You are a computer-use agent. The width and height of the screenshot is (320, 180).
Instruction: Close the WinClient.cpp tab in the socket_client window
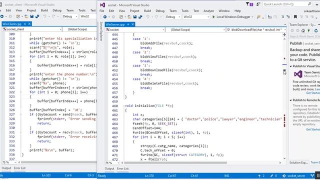29,24
